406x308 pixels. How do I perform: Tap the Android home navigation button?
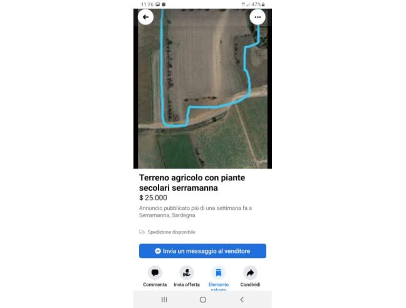[x=203, y=299]
